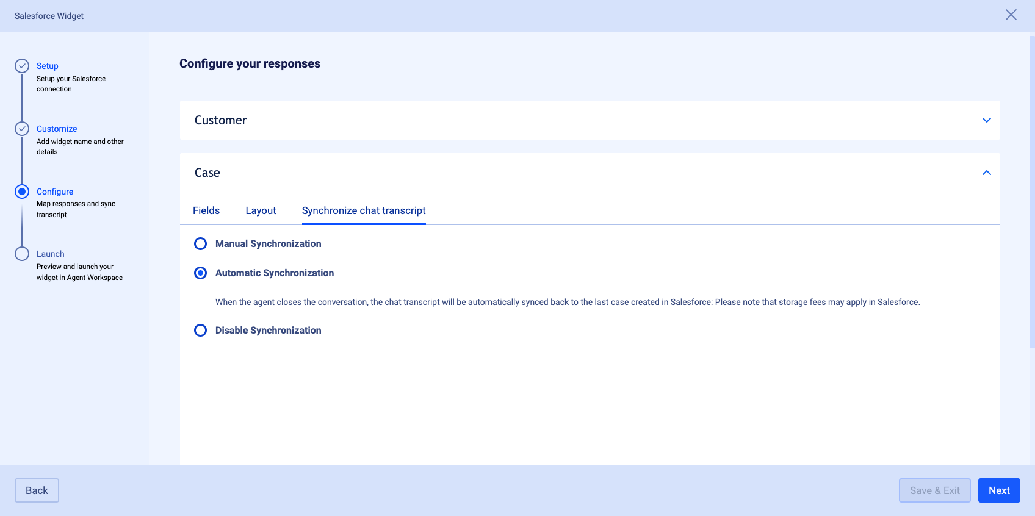Image resolution: width=1035 pixels, height=516 pixels.
Task: Open the Configure step link
Action: 55,192
